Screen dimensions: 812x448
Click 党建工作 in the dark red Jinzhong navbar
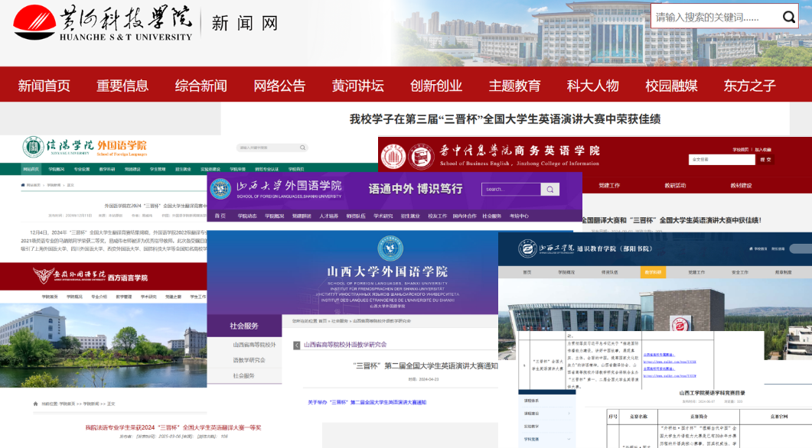click(x=609, y=185)
